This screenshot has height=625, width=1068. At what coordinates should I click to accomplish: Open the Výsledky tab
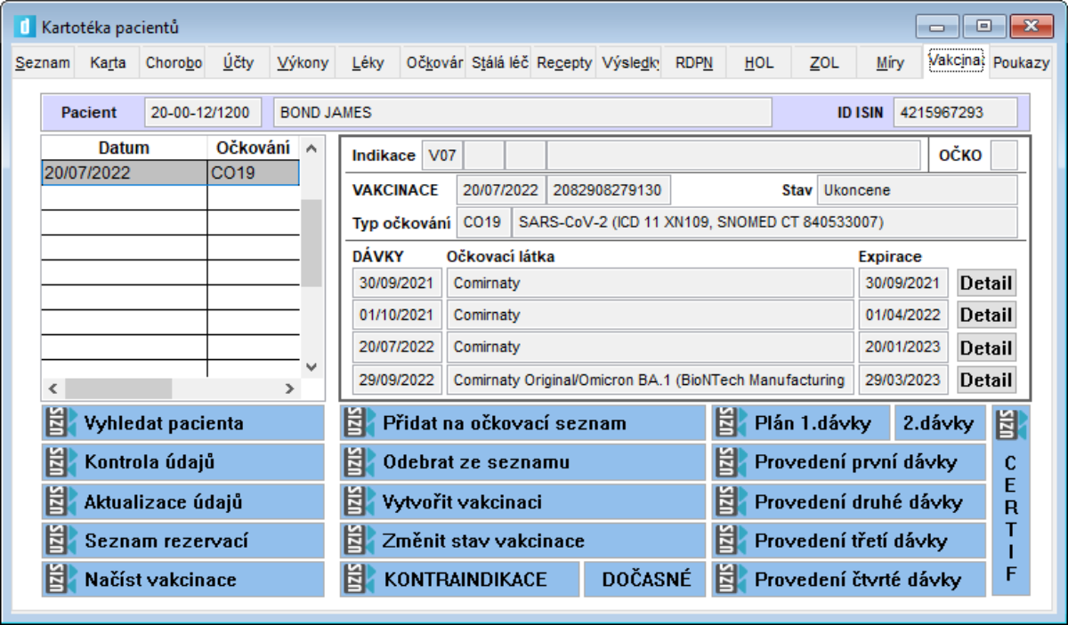point(629,63)
